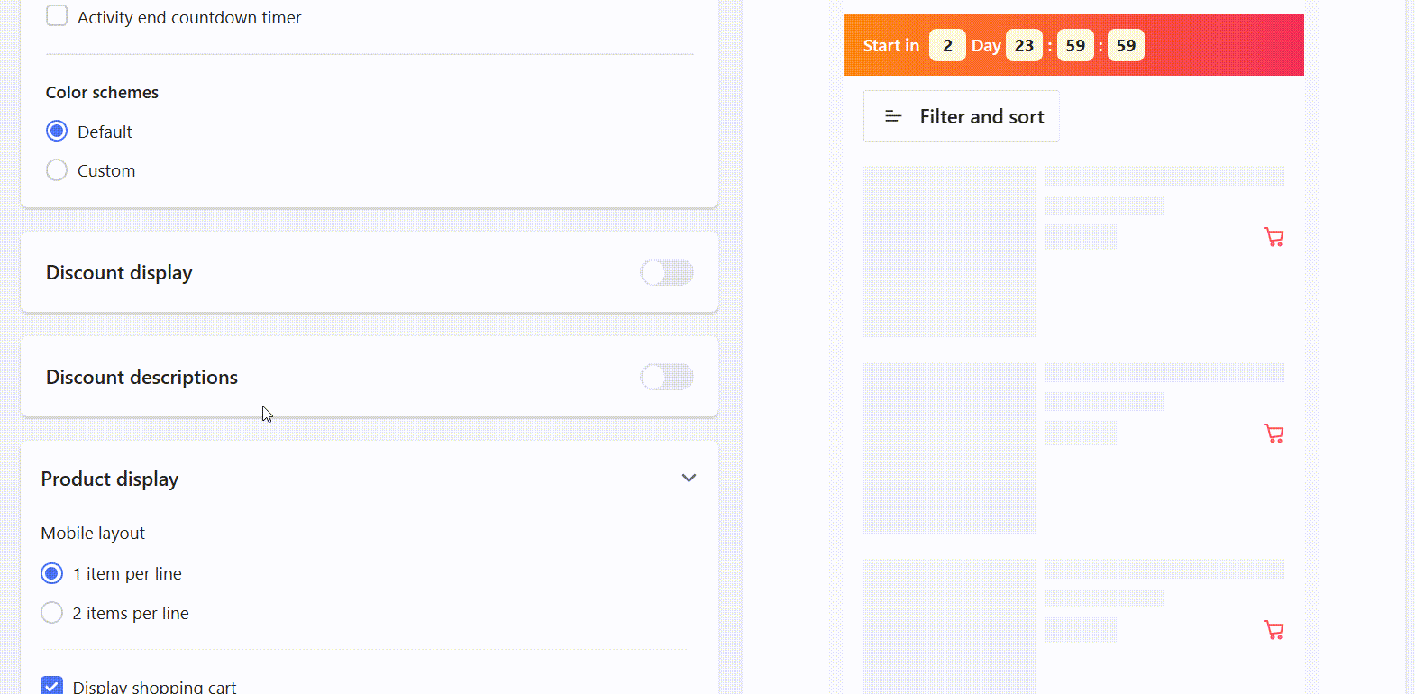This screenshot has width=1415, height=694.
Task: Click the Mobile layout label
Action: tap(93, 533)
